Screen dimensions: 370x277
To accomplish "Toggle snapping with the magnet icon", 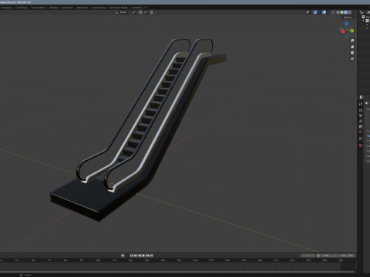I will coord(140,12).
